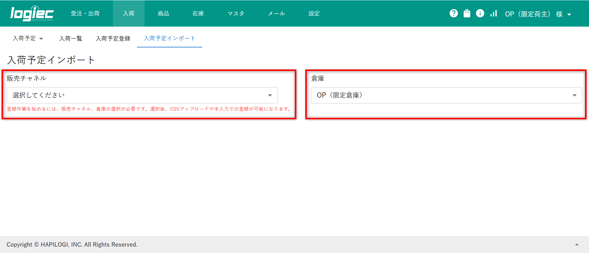589x253 pixels.
Task: Switch to the 入荷予定登録 tab
Action: point(113,38)
